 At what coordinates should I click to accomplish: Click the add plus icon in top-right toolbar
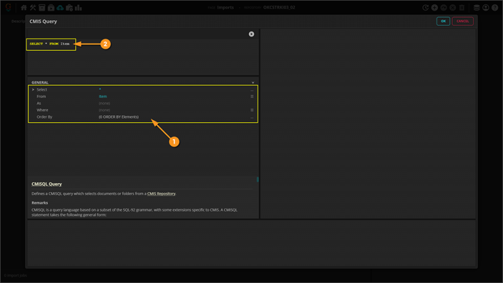click(x=434, y=8)
